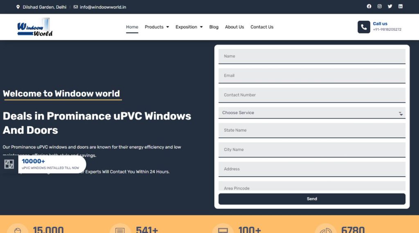Screen dimensions: 419x233
Task: Click the Windoow World logo
Action: (35, 27)
